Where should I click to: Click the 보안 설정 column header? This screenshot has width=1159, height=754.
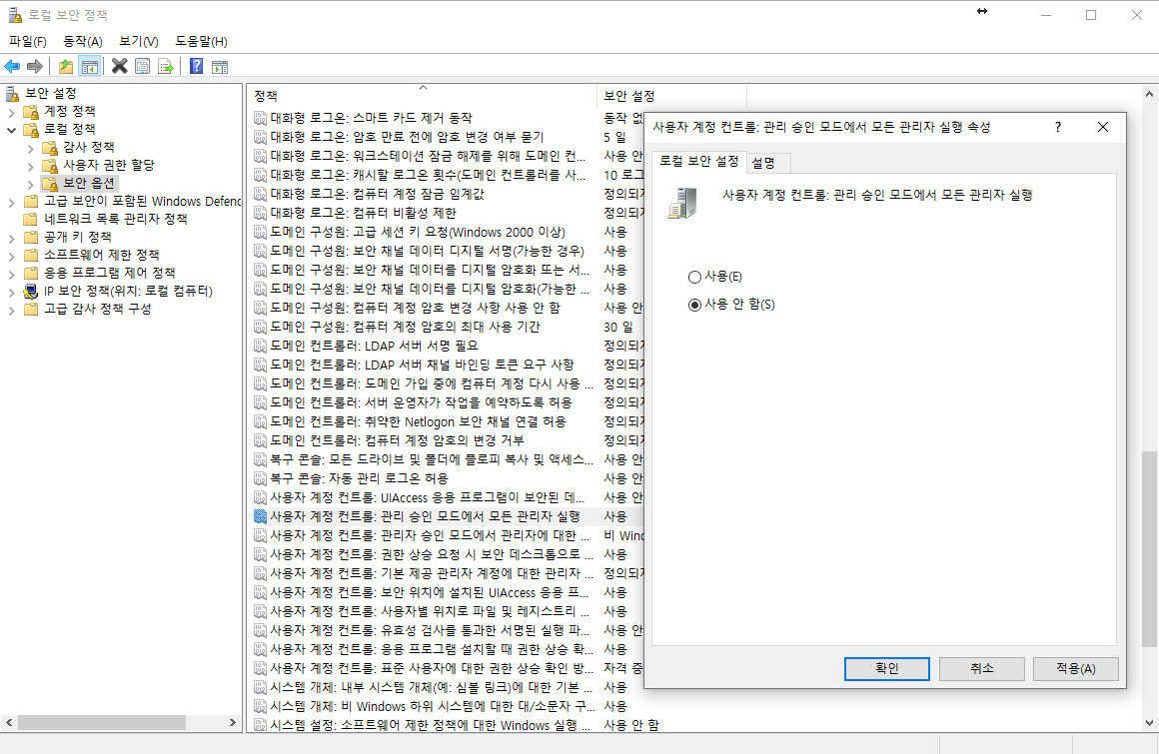click(629, 96)
